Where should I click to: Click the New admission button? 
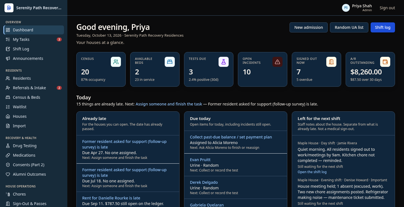tap(309, 27)
